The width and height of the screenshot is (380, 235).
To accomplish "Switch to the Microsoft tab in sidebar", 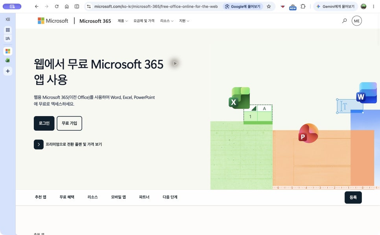I will [x=8, y=51].
